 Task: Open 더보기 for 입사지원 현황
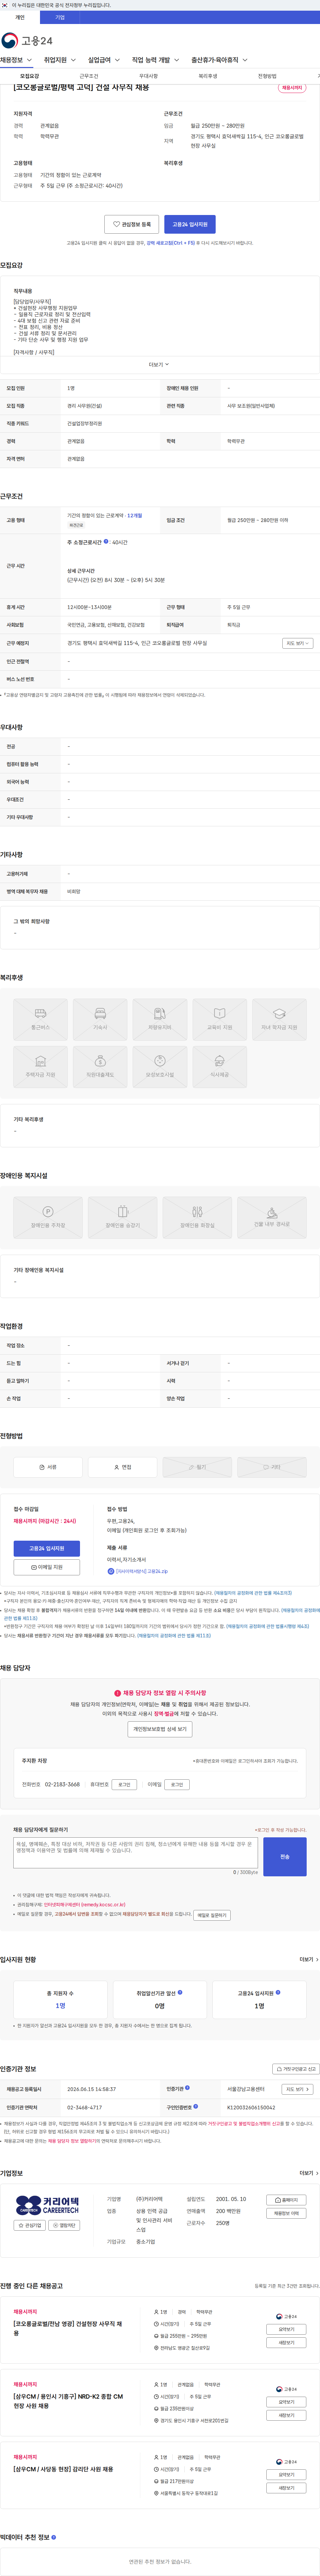pyautogui.click(x=309, y=1959)
